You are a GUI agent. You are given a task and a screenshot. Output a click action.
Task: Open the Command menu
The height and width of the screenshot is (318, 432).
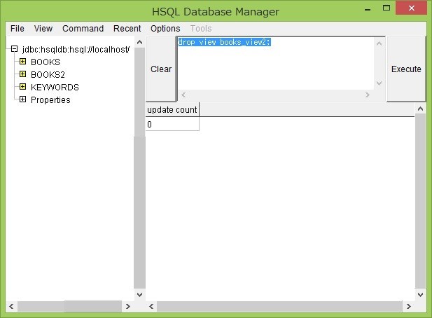[83, 29]
